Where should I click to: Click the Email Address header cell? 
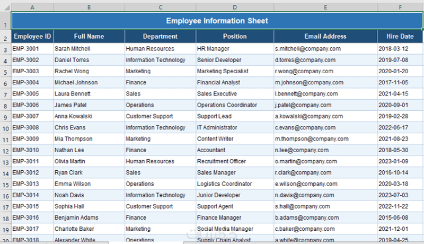(x=325, y=36)
